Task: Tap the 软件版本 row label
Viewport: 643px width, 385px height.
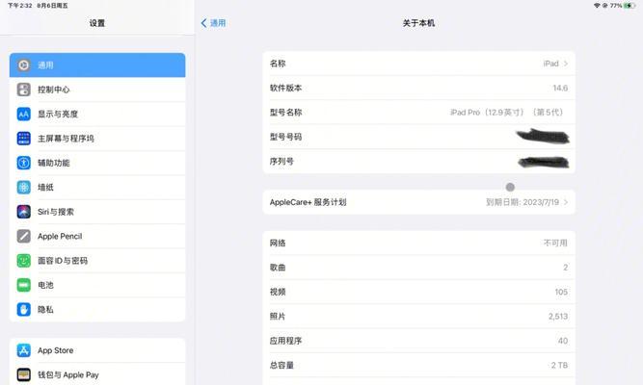Action: [285, 88]
